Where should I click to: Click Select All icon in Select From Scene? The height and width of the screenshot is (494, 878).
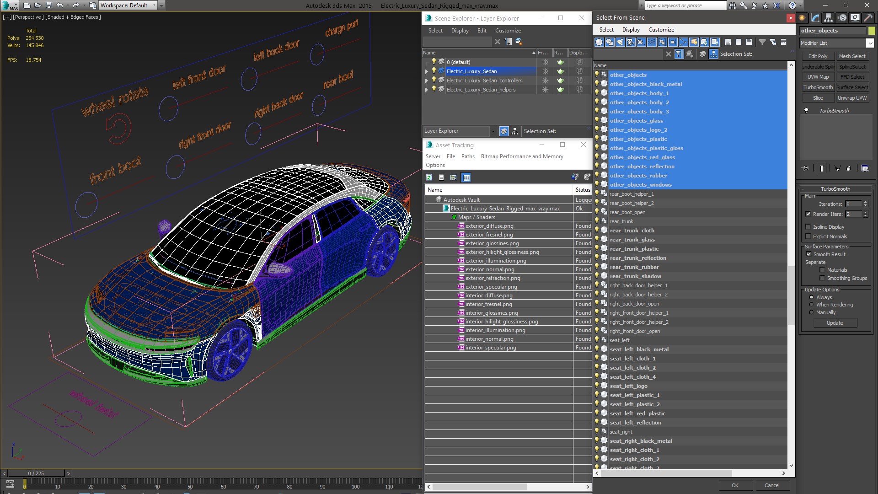(x=728, y=42)
